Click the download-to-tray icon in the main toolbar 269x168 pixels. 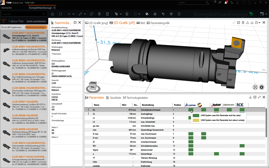click(155, 14)
